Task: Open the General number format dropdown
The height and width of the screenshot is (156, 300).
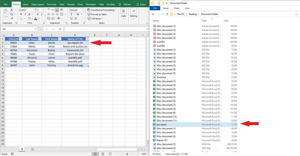Action: [83, 10]
